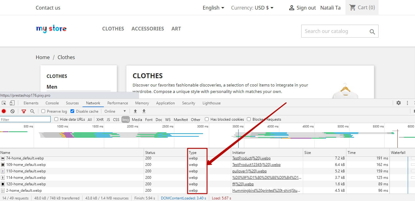Click the inspect element picker icon
This screenshot has height=201, width=415.
coord(4,103)
